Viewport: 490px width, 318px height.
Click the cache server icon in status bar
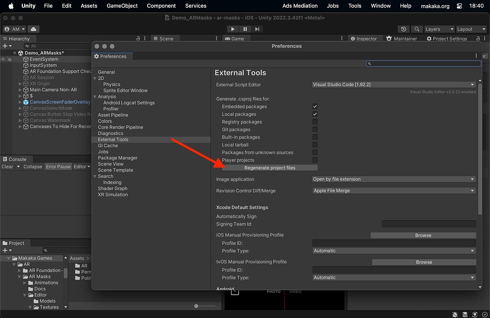465,314
